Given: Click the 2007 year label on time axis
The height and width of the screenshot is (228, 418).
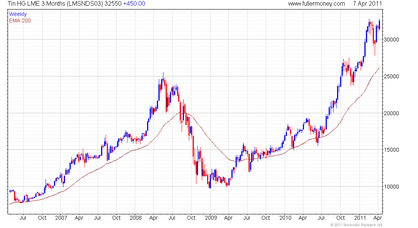Looking at the screenshot, I should pyautogui.click(x=61, y=218).
